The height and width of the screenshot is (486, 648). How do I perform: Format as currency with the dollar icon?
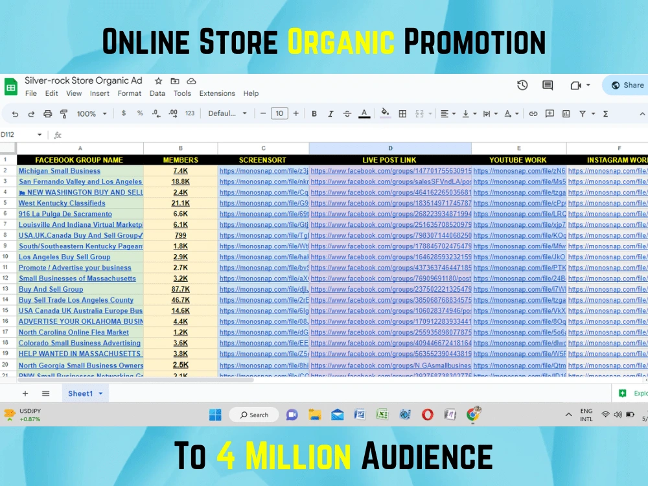[x=124, y=113]
